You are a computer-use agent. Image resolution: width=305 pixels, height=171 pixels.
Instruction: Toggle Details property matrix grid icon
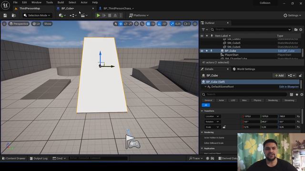click(x=291, y=95)
